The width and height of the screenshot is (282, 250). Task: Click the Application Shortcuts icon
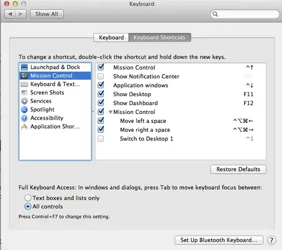pyautogui.click(x=24, y=127)
